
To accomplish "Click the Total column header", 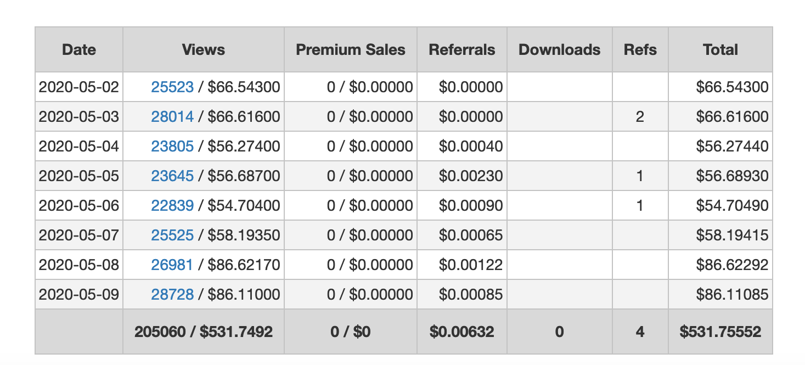I will click(720, 50).
